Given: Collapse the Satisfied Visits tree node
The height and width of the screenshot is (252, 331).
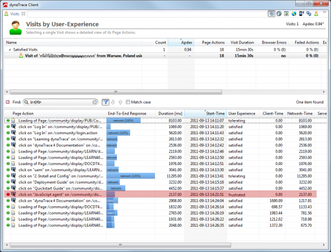Looking at the screenshot, I should pyautogui.click(x=9, y=50).
